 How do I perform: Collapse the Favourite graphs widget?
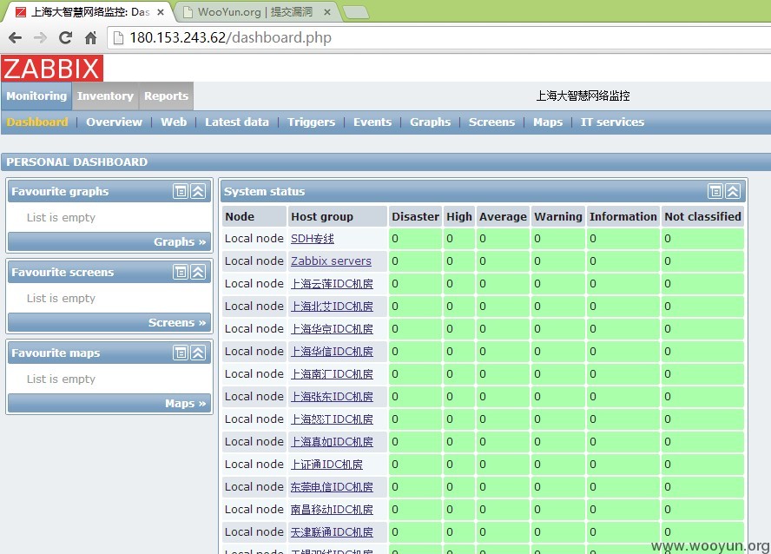point(198,191)
